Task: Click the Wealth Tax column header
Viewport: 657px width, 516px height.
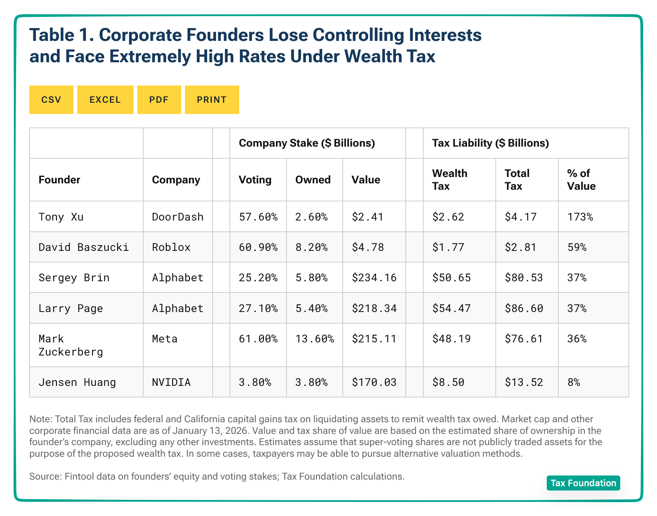Action: tap(450, 180)
